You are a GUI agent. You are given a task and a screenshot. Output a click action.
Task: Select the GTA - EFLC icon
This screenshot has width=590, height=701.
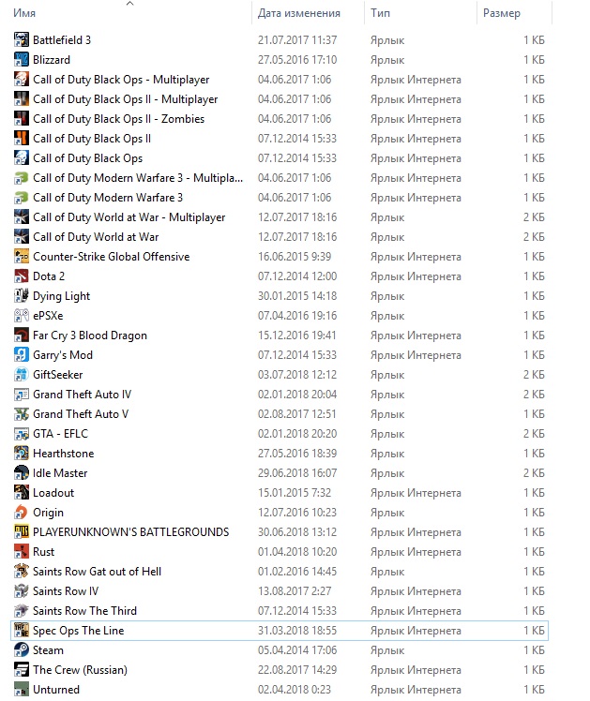point(21,433)
